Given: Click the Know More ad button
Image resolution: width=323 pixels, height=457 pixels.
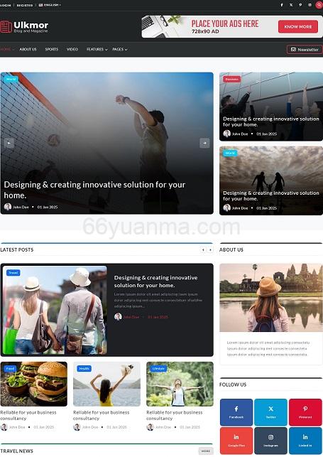Looking at the screenshot, I should click(x=297, y=26).
